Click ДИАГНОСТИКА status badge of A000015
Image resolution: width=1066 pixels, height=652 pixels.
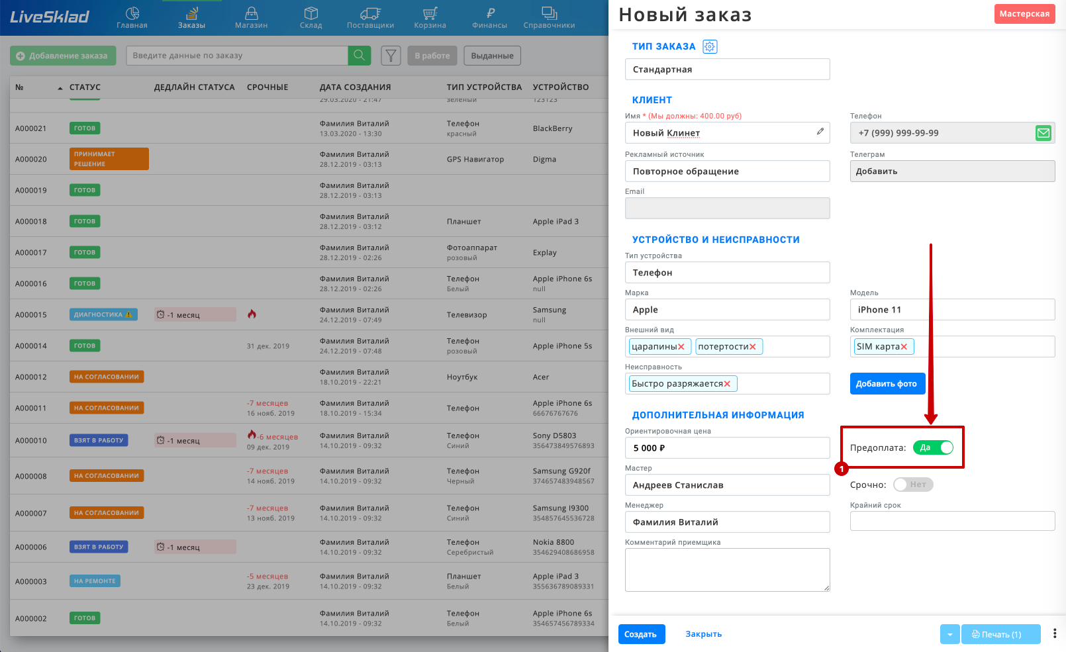click(103, 314)
